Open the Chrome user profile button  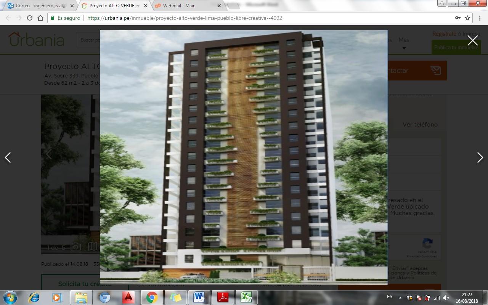click(442, 3)
